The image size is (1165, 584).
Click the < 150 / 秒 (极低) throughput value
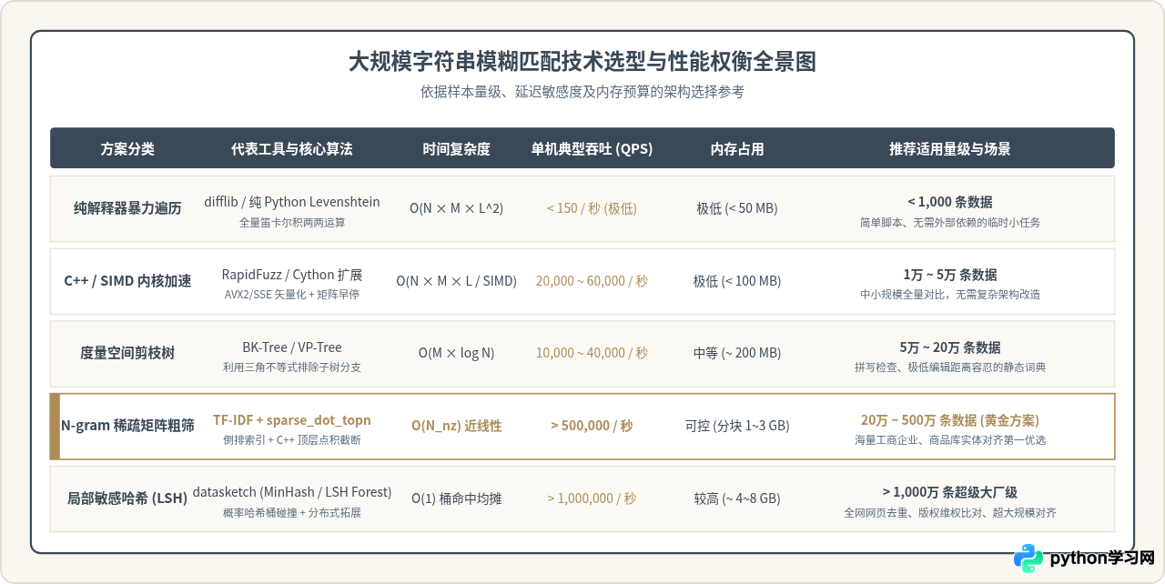click(x=592, y=208)
